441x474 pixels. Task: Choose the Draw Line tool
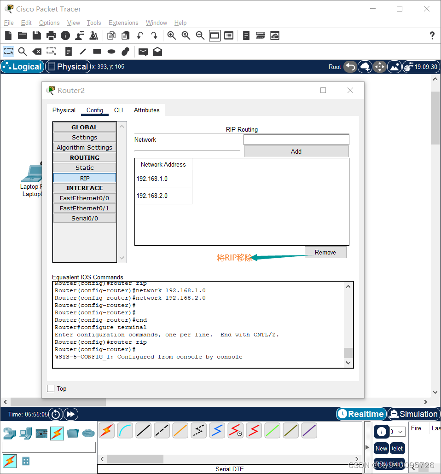pos(83,52)
